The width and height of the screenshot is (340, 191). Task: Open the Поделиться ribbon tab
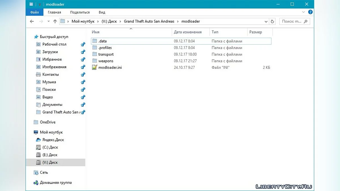coord(80,12)
